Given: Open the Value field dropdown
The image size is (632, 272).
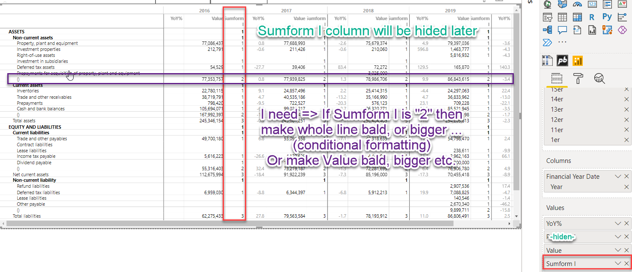Looking at the screenshot, I should click(x=618, y=250).
